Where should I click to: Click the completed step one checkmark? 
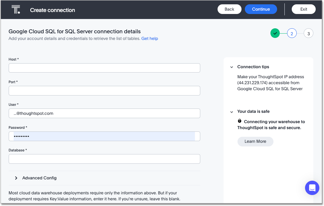275,33
